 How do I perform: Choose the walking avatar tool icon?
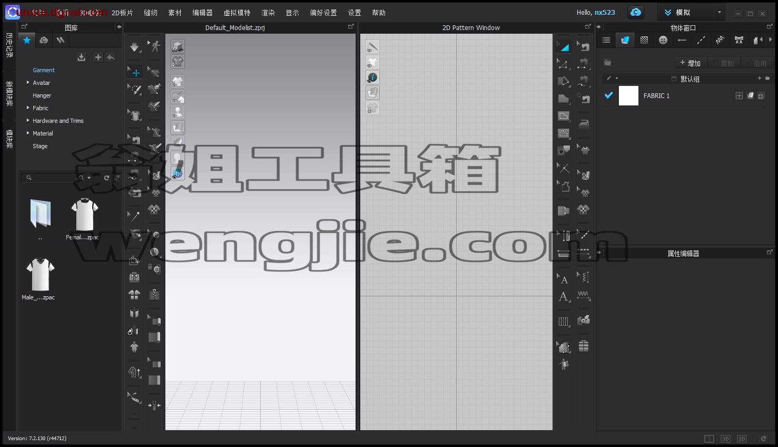pos(155,46)
